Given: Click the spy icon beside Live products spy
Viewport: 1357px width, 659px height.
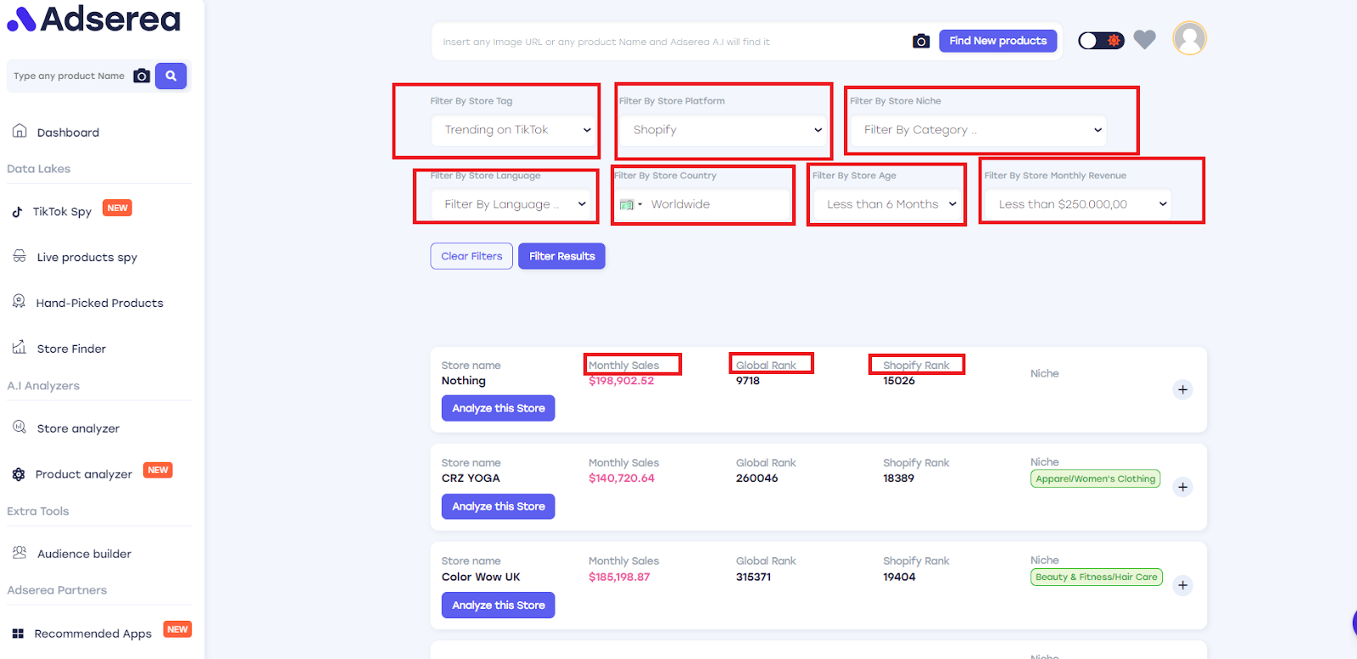Looking at the screenshot, I should 20,256.
